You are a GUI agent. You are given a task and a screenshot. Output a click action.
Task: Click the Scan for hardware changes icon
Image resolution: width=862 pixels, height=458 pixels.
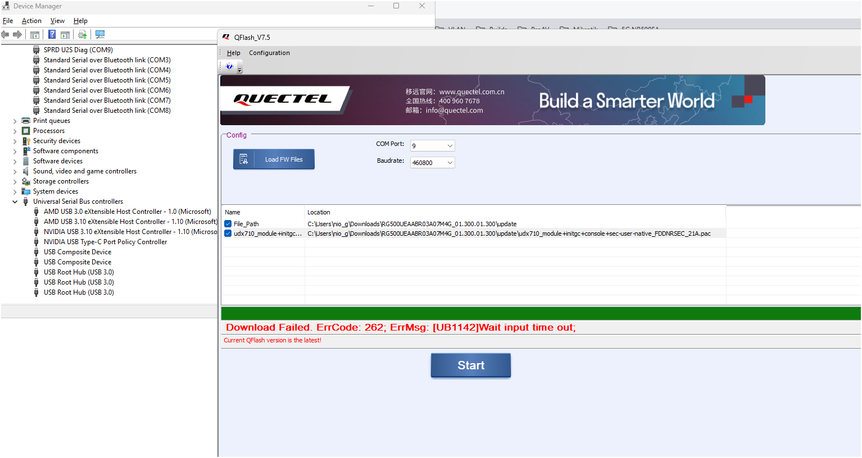[x=100, y=35]
